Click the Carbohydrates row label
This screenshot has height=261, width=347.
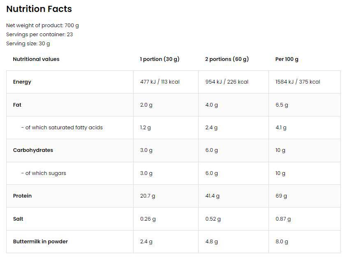[x=33, y=150]
